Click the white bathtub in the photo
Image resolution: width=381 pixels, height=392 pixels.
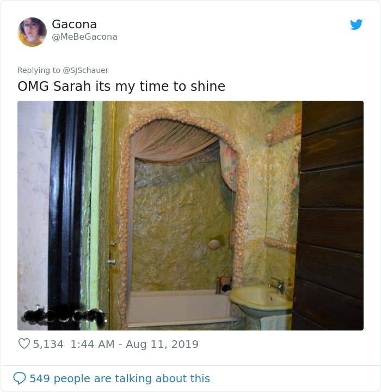pyautogui.click(x=180, y=309)
